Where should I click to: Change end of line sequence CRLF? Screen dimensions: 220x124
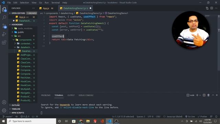coord(158,116)
